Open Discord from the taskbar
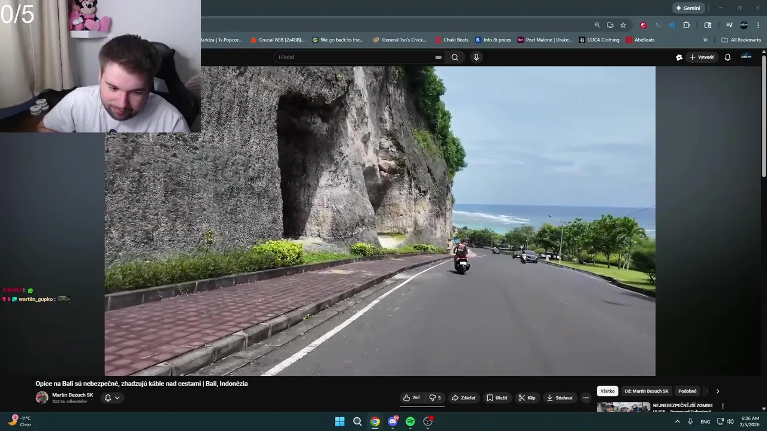767x431 pixels. pos(393,421)
